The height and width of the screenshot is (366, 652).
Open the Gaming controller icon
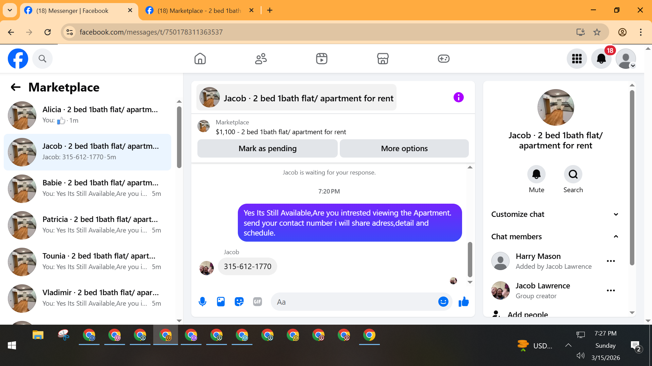tap(444, 59)
